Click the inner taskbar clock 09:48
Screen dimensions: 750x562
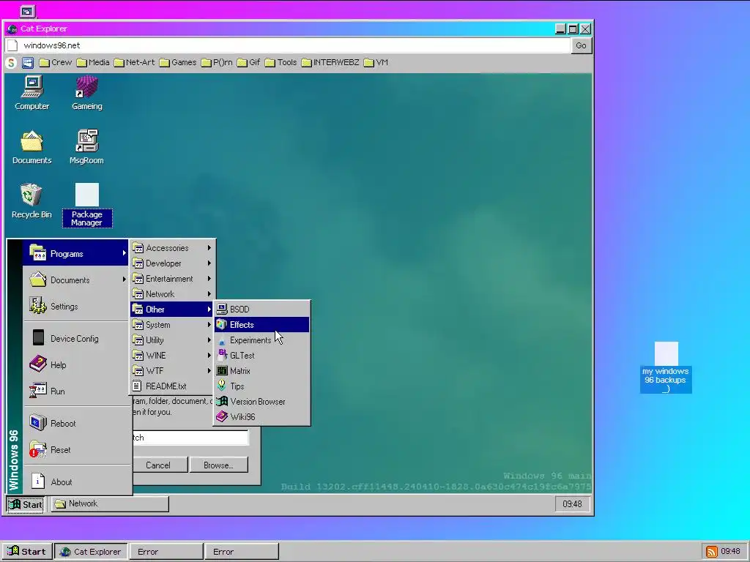572,504
